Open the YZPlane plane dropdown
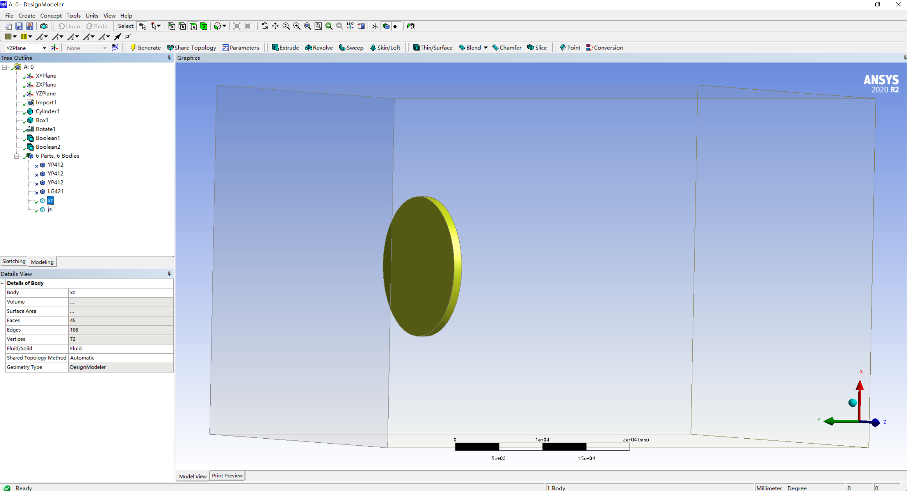Image resolution: width=907 pixels, height=491 pixels. [x=44, y=48]
